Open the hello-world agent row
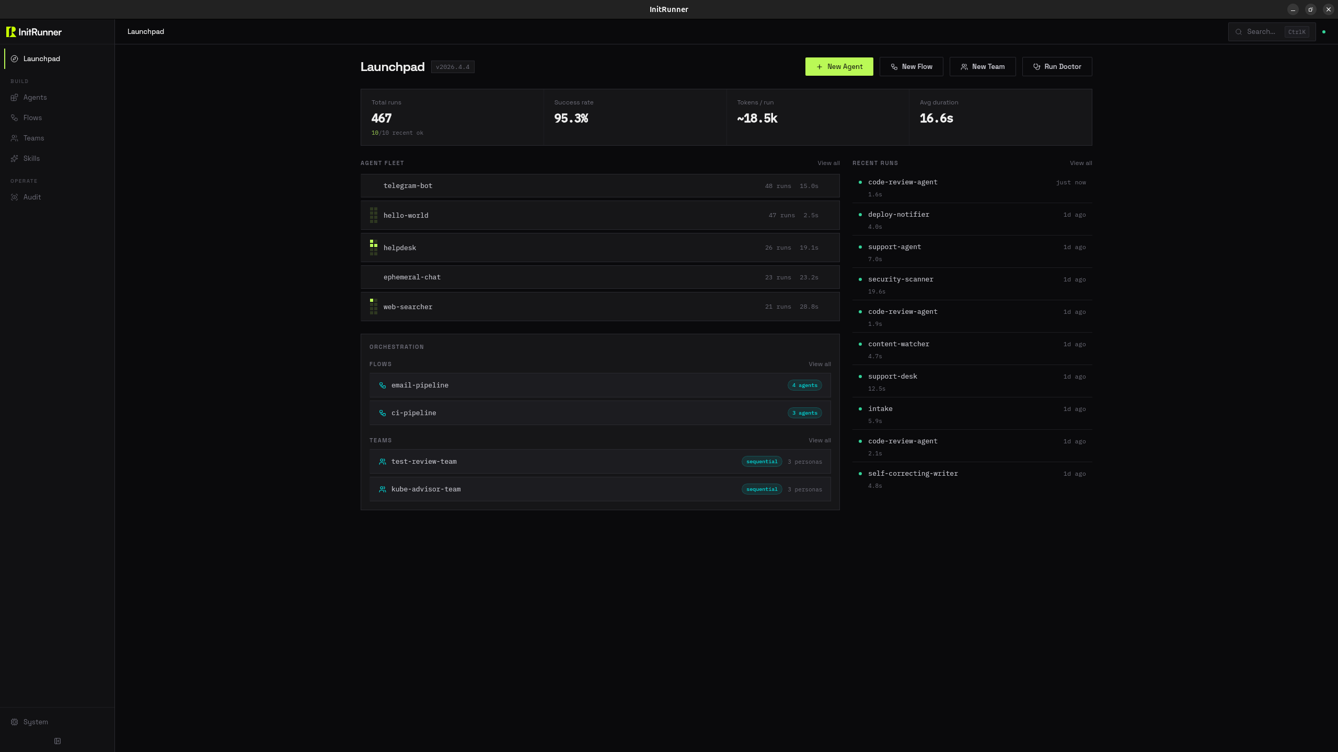 (600, 215)
